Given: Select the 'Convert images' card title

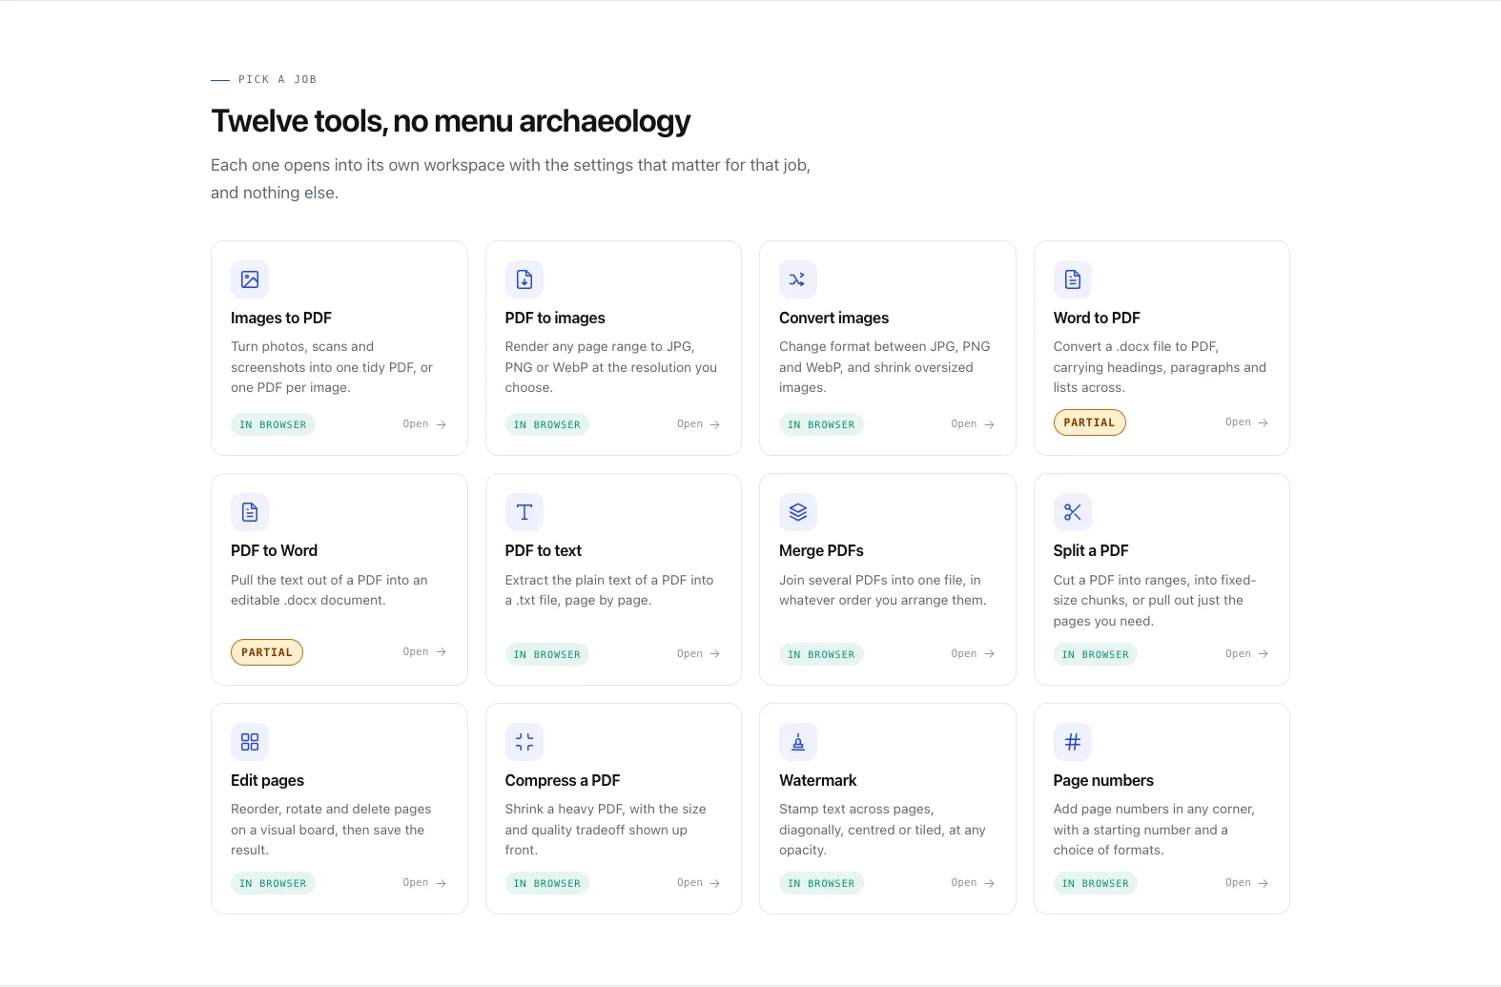Looking at the screenshot, I should [834, 318].
